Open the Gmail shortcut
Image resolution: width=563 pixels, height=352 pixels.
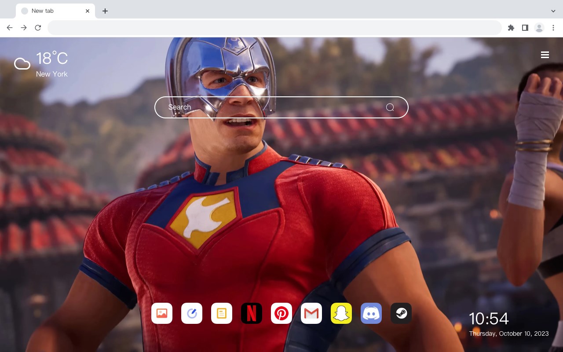pos(311,313)
